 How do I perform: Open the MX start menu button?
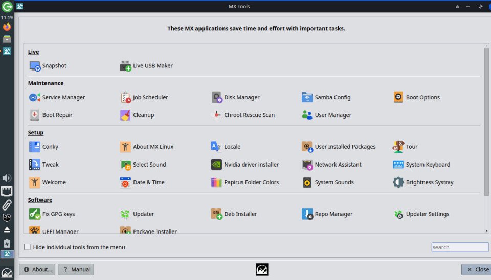(7, 273)
